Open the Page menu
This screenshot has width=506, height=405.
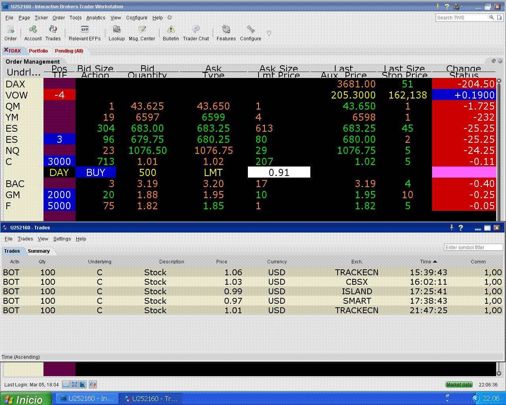point(24,17)
